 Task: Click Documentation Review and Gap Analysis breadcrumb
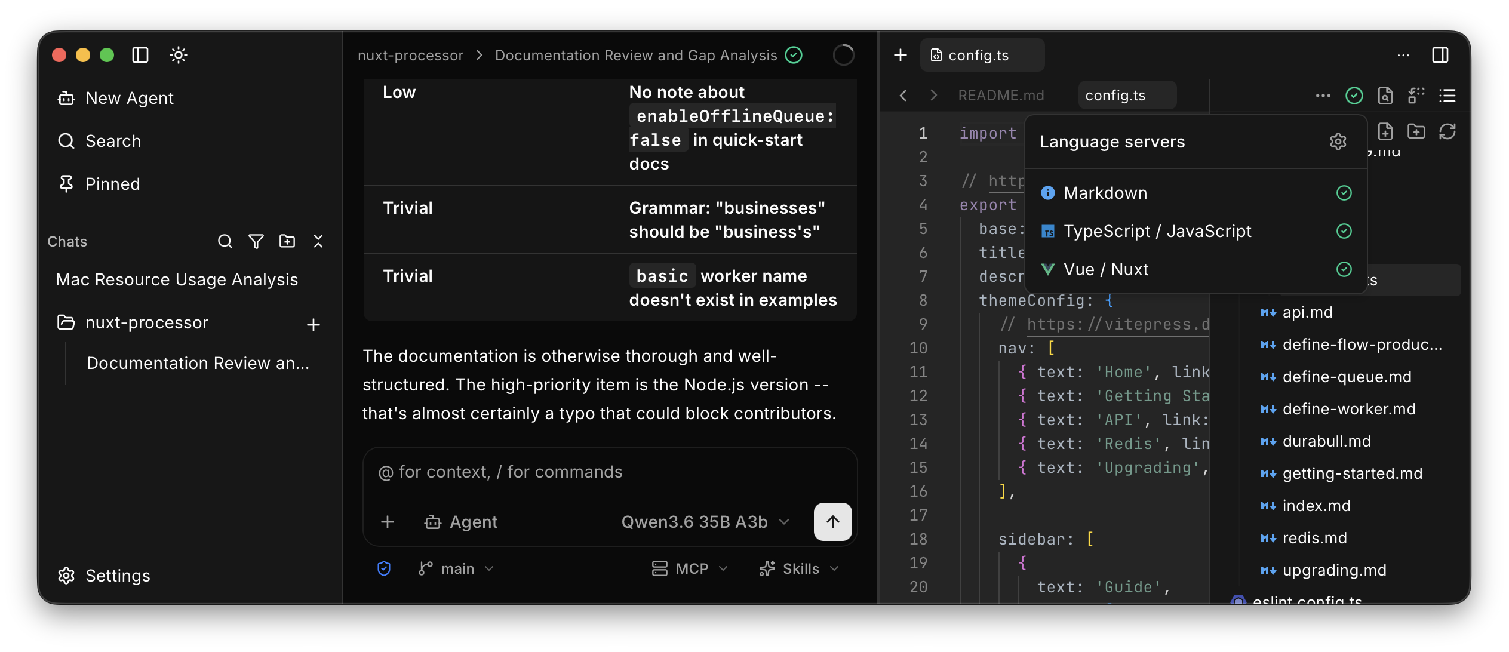[636, 55]
